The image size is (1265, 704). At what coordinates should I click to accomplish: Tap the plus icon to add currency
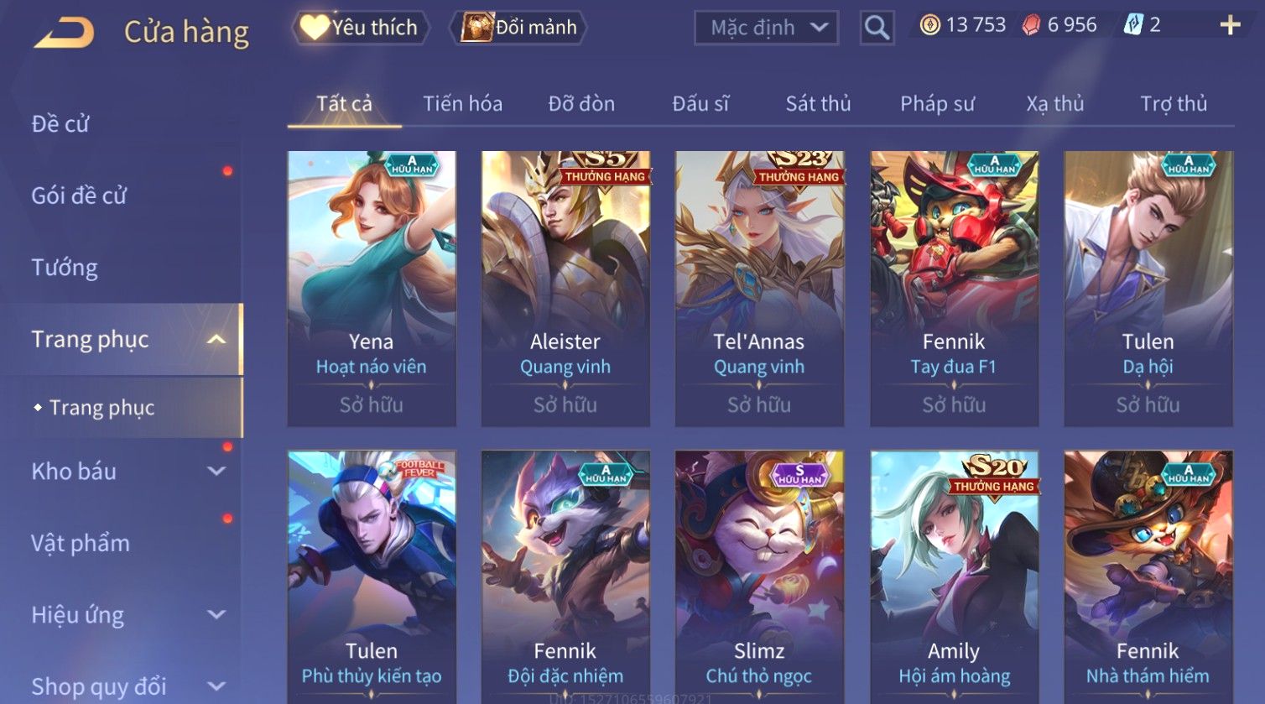point(1230,25)
